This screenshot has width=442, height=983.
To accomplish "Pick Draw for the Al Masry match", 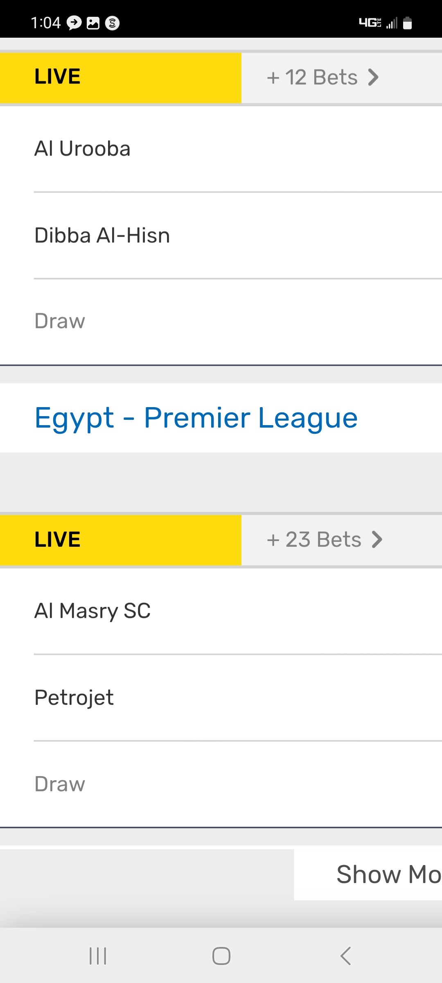I will point(60,784).
